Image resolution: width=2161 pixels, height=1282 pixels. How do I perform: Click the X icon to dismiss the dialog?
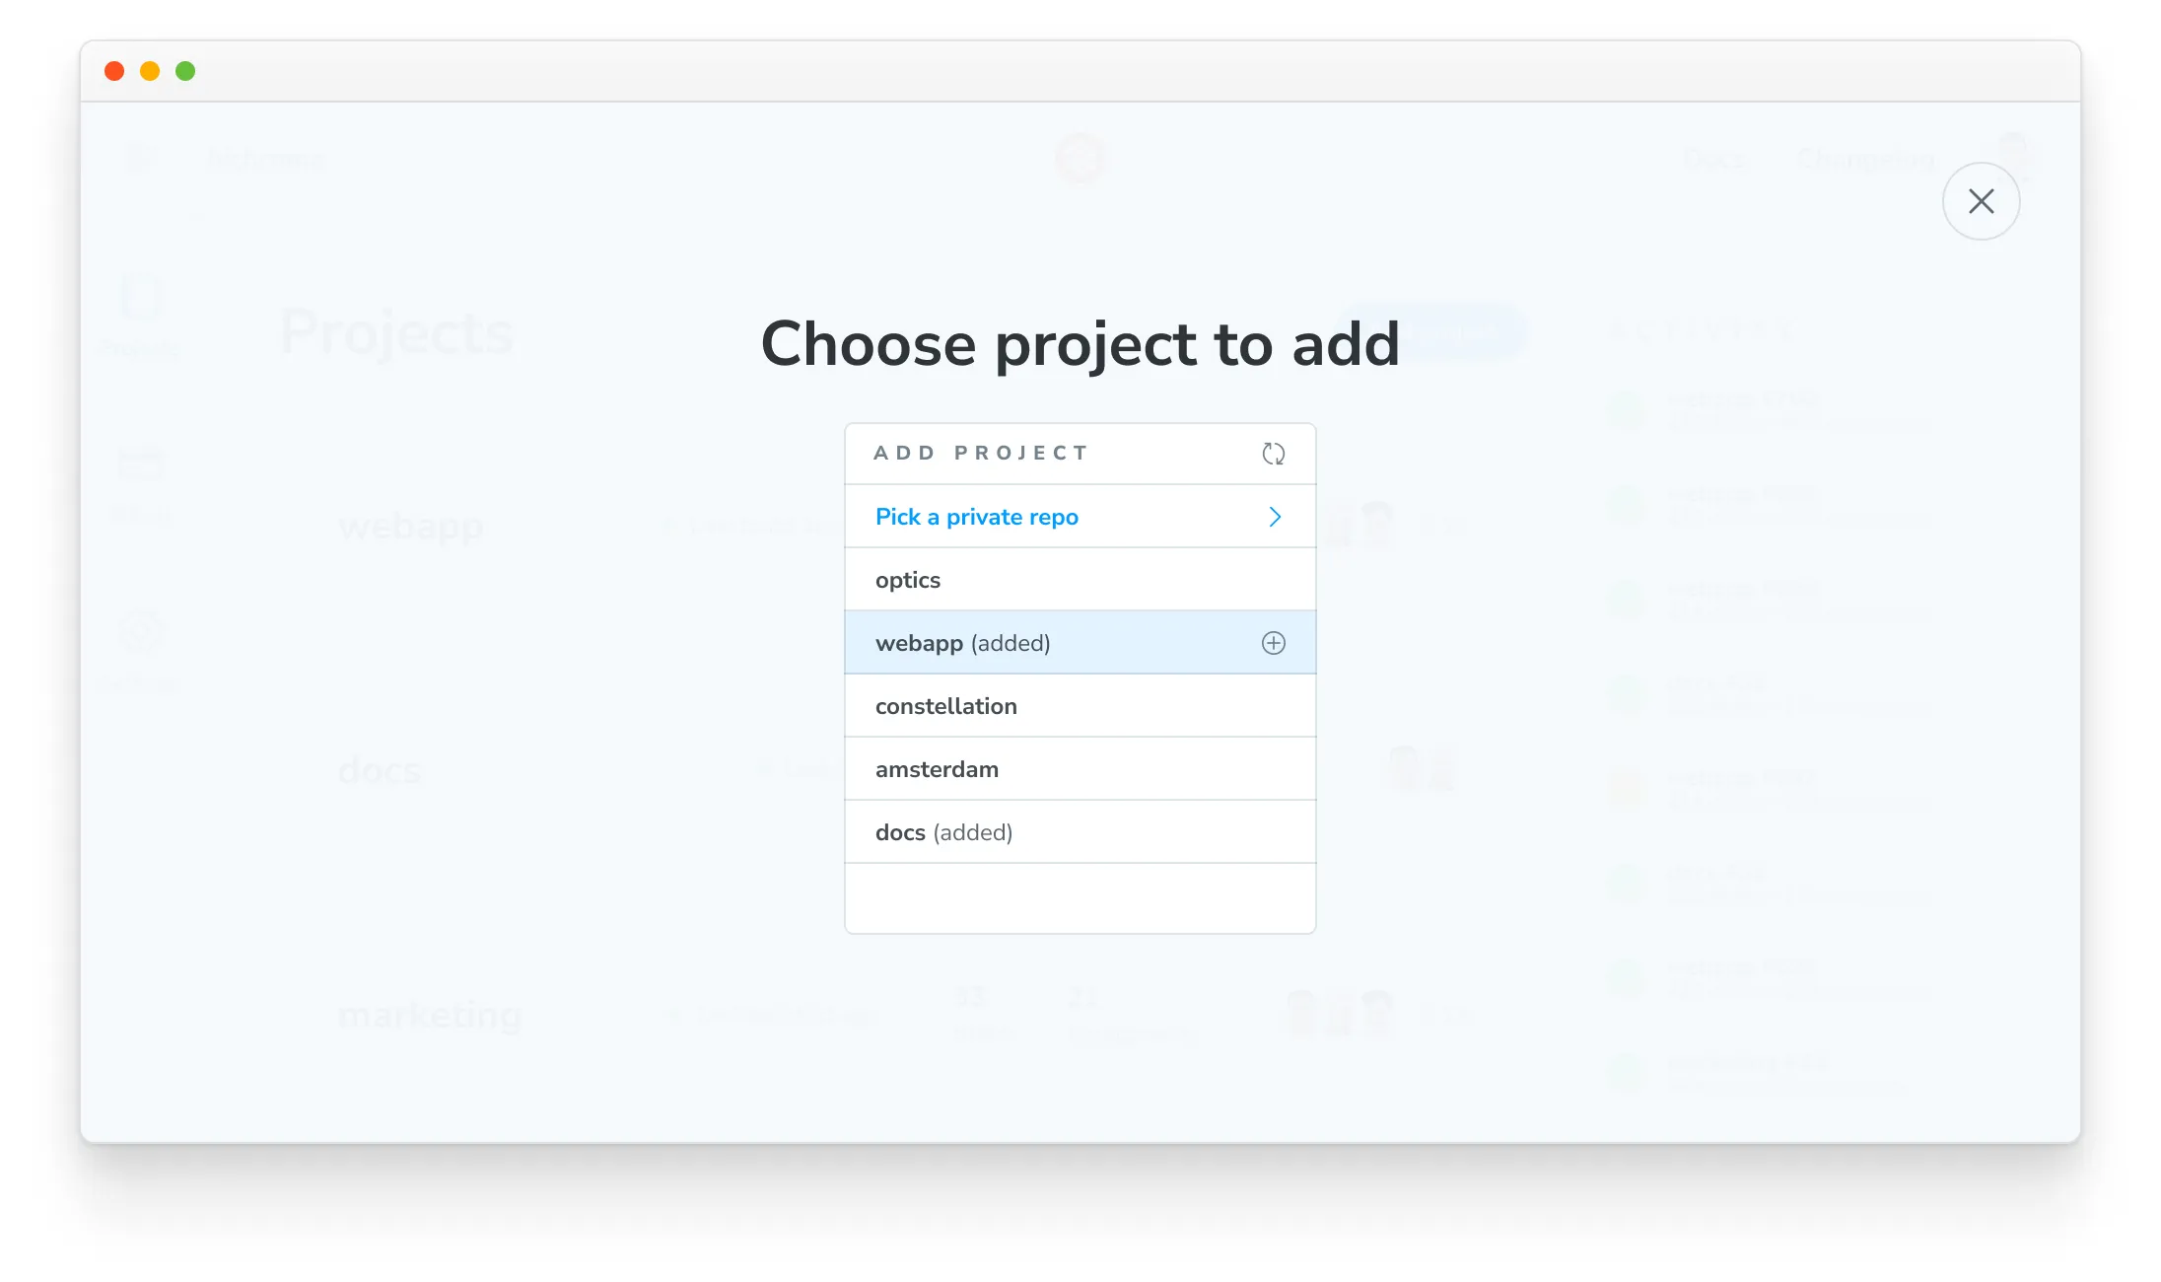[x=1982, y=201]
